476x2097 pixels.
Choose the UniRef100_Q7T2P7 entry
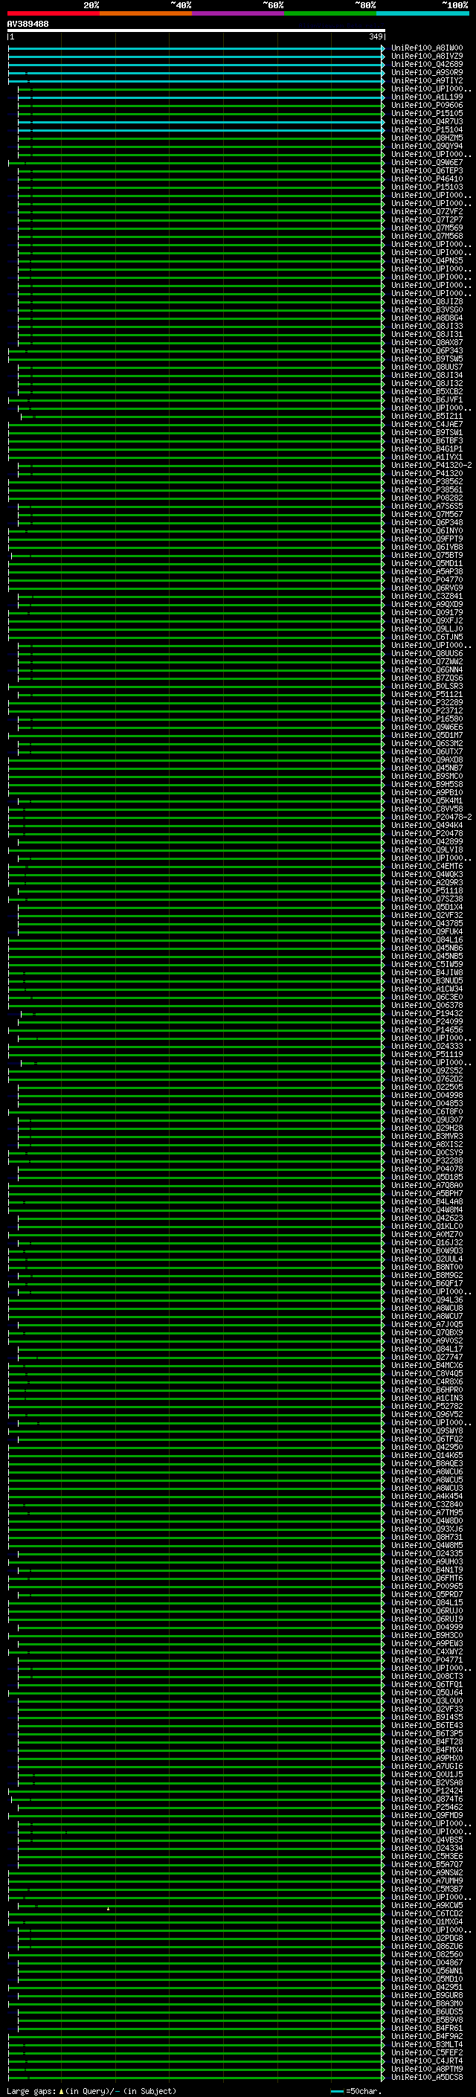(426, 221)
